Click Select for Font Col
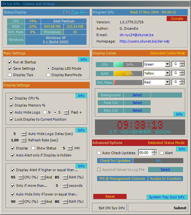Screen dimensions: 191x215 coord(137,103)
